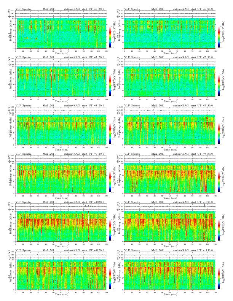Click the PSD color bar beside the 7:50:0 plot
Image resolution: width=233 pixels, height=301 pixels.
[x=219, y=85]
